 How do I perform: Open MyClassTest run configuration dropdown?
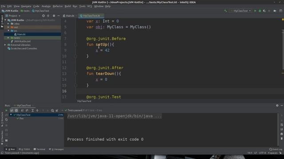(241, 11)
